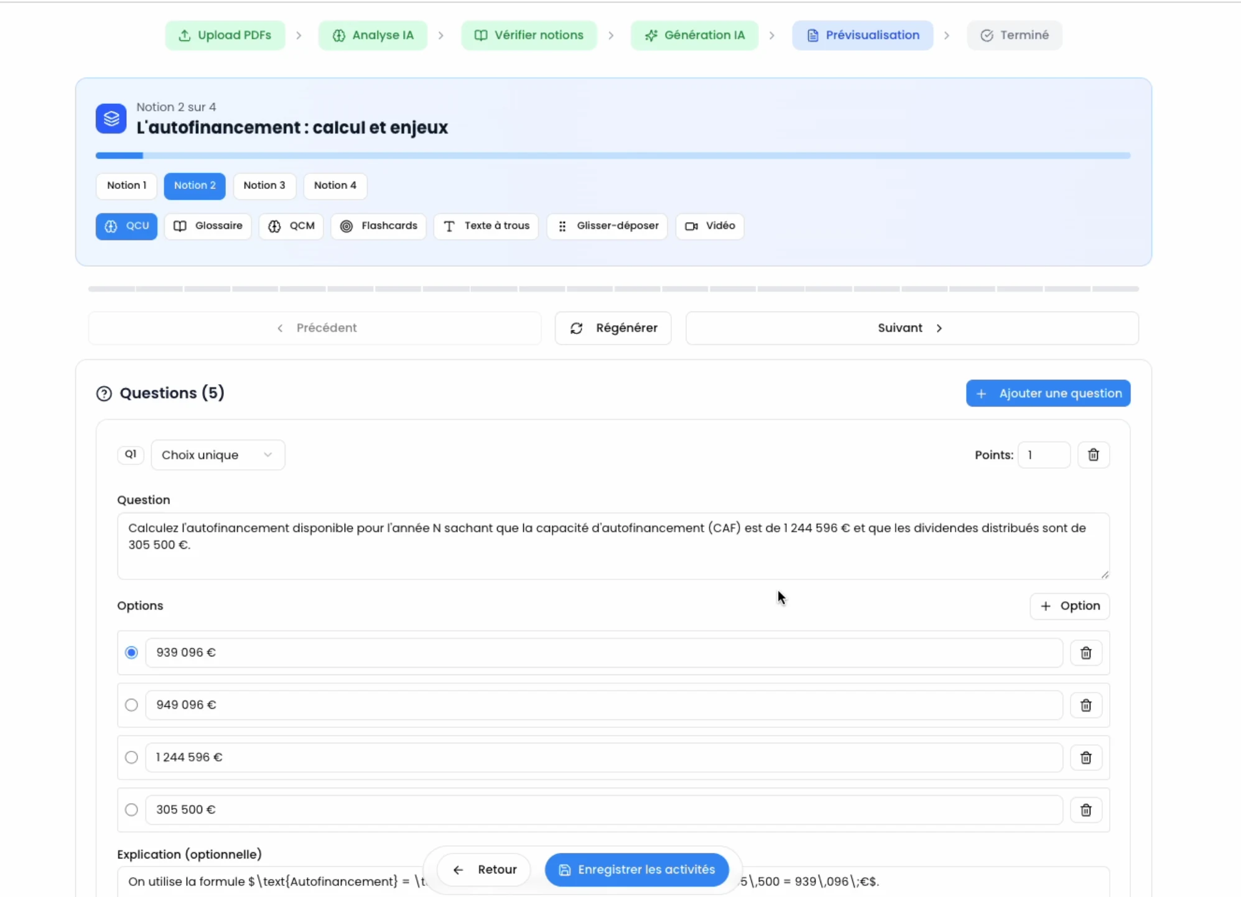This screenshot has height=897, width=1241.
Task: Click the blue layers notion icon
Action: pos(111,118)
